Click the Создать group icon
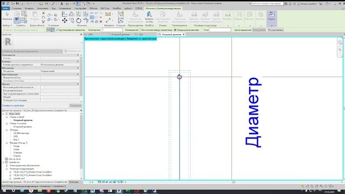This screenshot has width=345, height=194. click(x=121, y=14)
